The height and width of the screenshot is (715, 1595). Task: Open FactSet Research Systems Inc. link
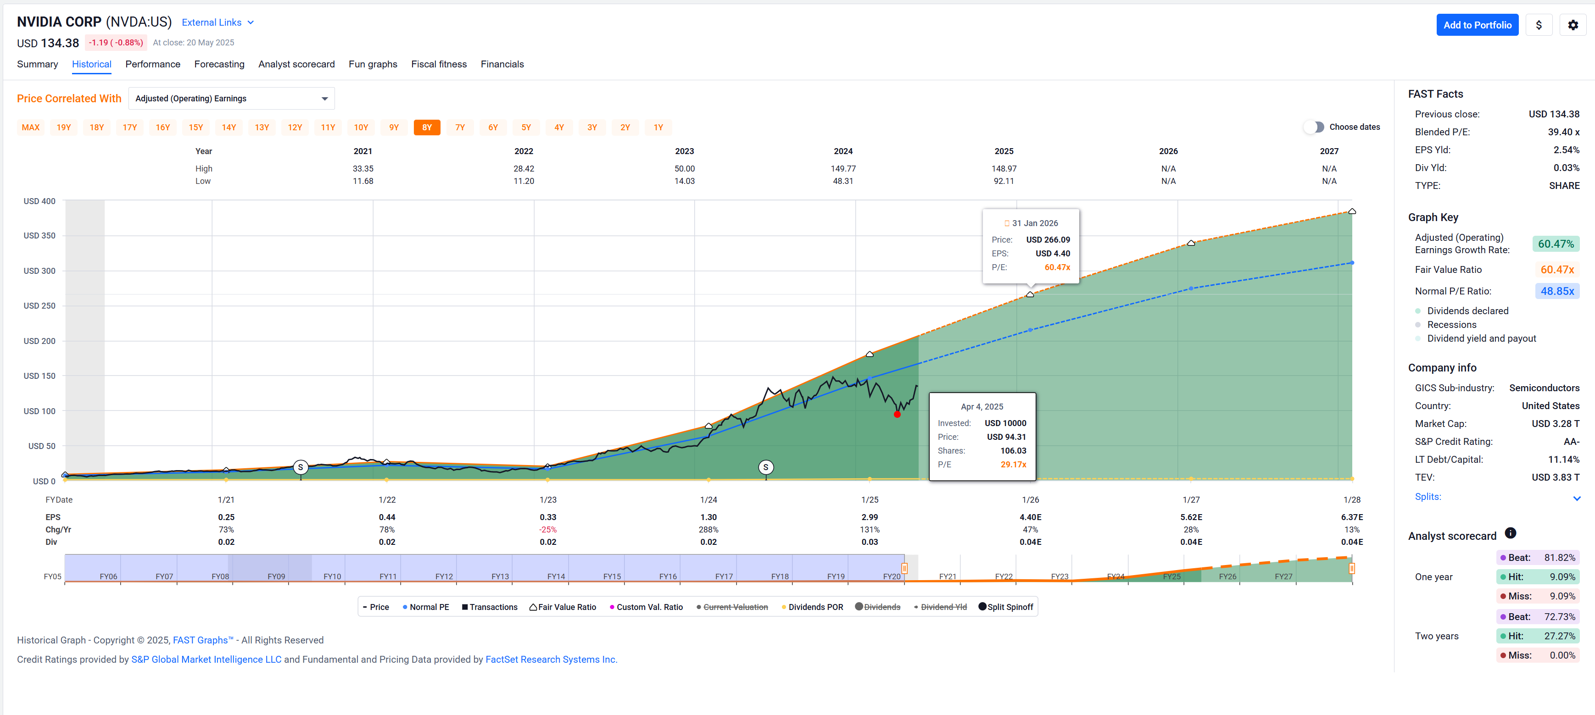pyautogui.click(x=551, y=660)
